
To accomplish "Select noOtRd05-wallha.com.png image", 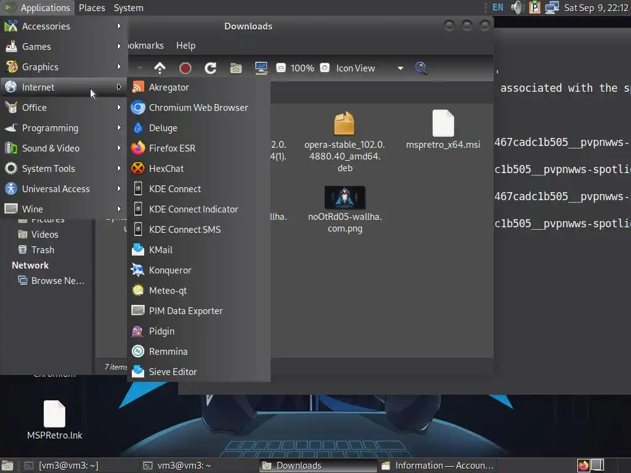I will (345, 209).
